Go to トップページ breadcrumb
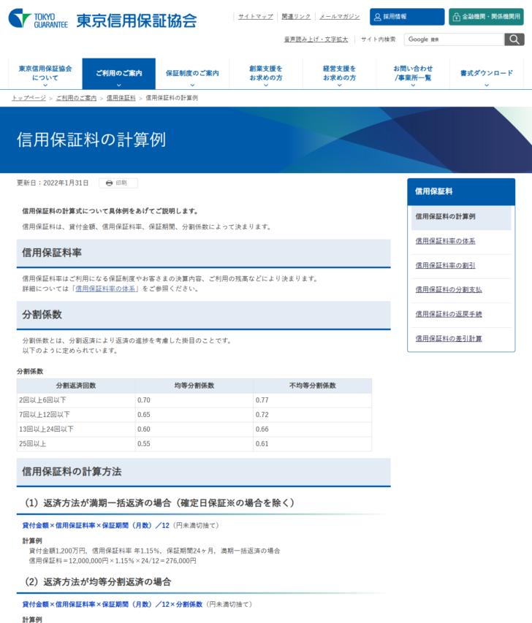This screenshot has height=623, width=532. click(x=28, y=98)
